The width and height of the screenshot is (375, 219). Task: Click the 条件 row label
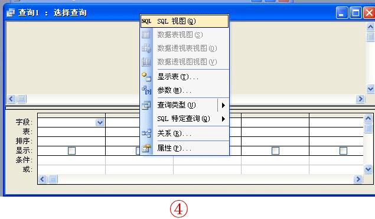(24, 160)
